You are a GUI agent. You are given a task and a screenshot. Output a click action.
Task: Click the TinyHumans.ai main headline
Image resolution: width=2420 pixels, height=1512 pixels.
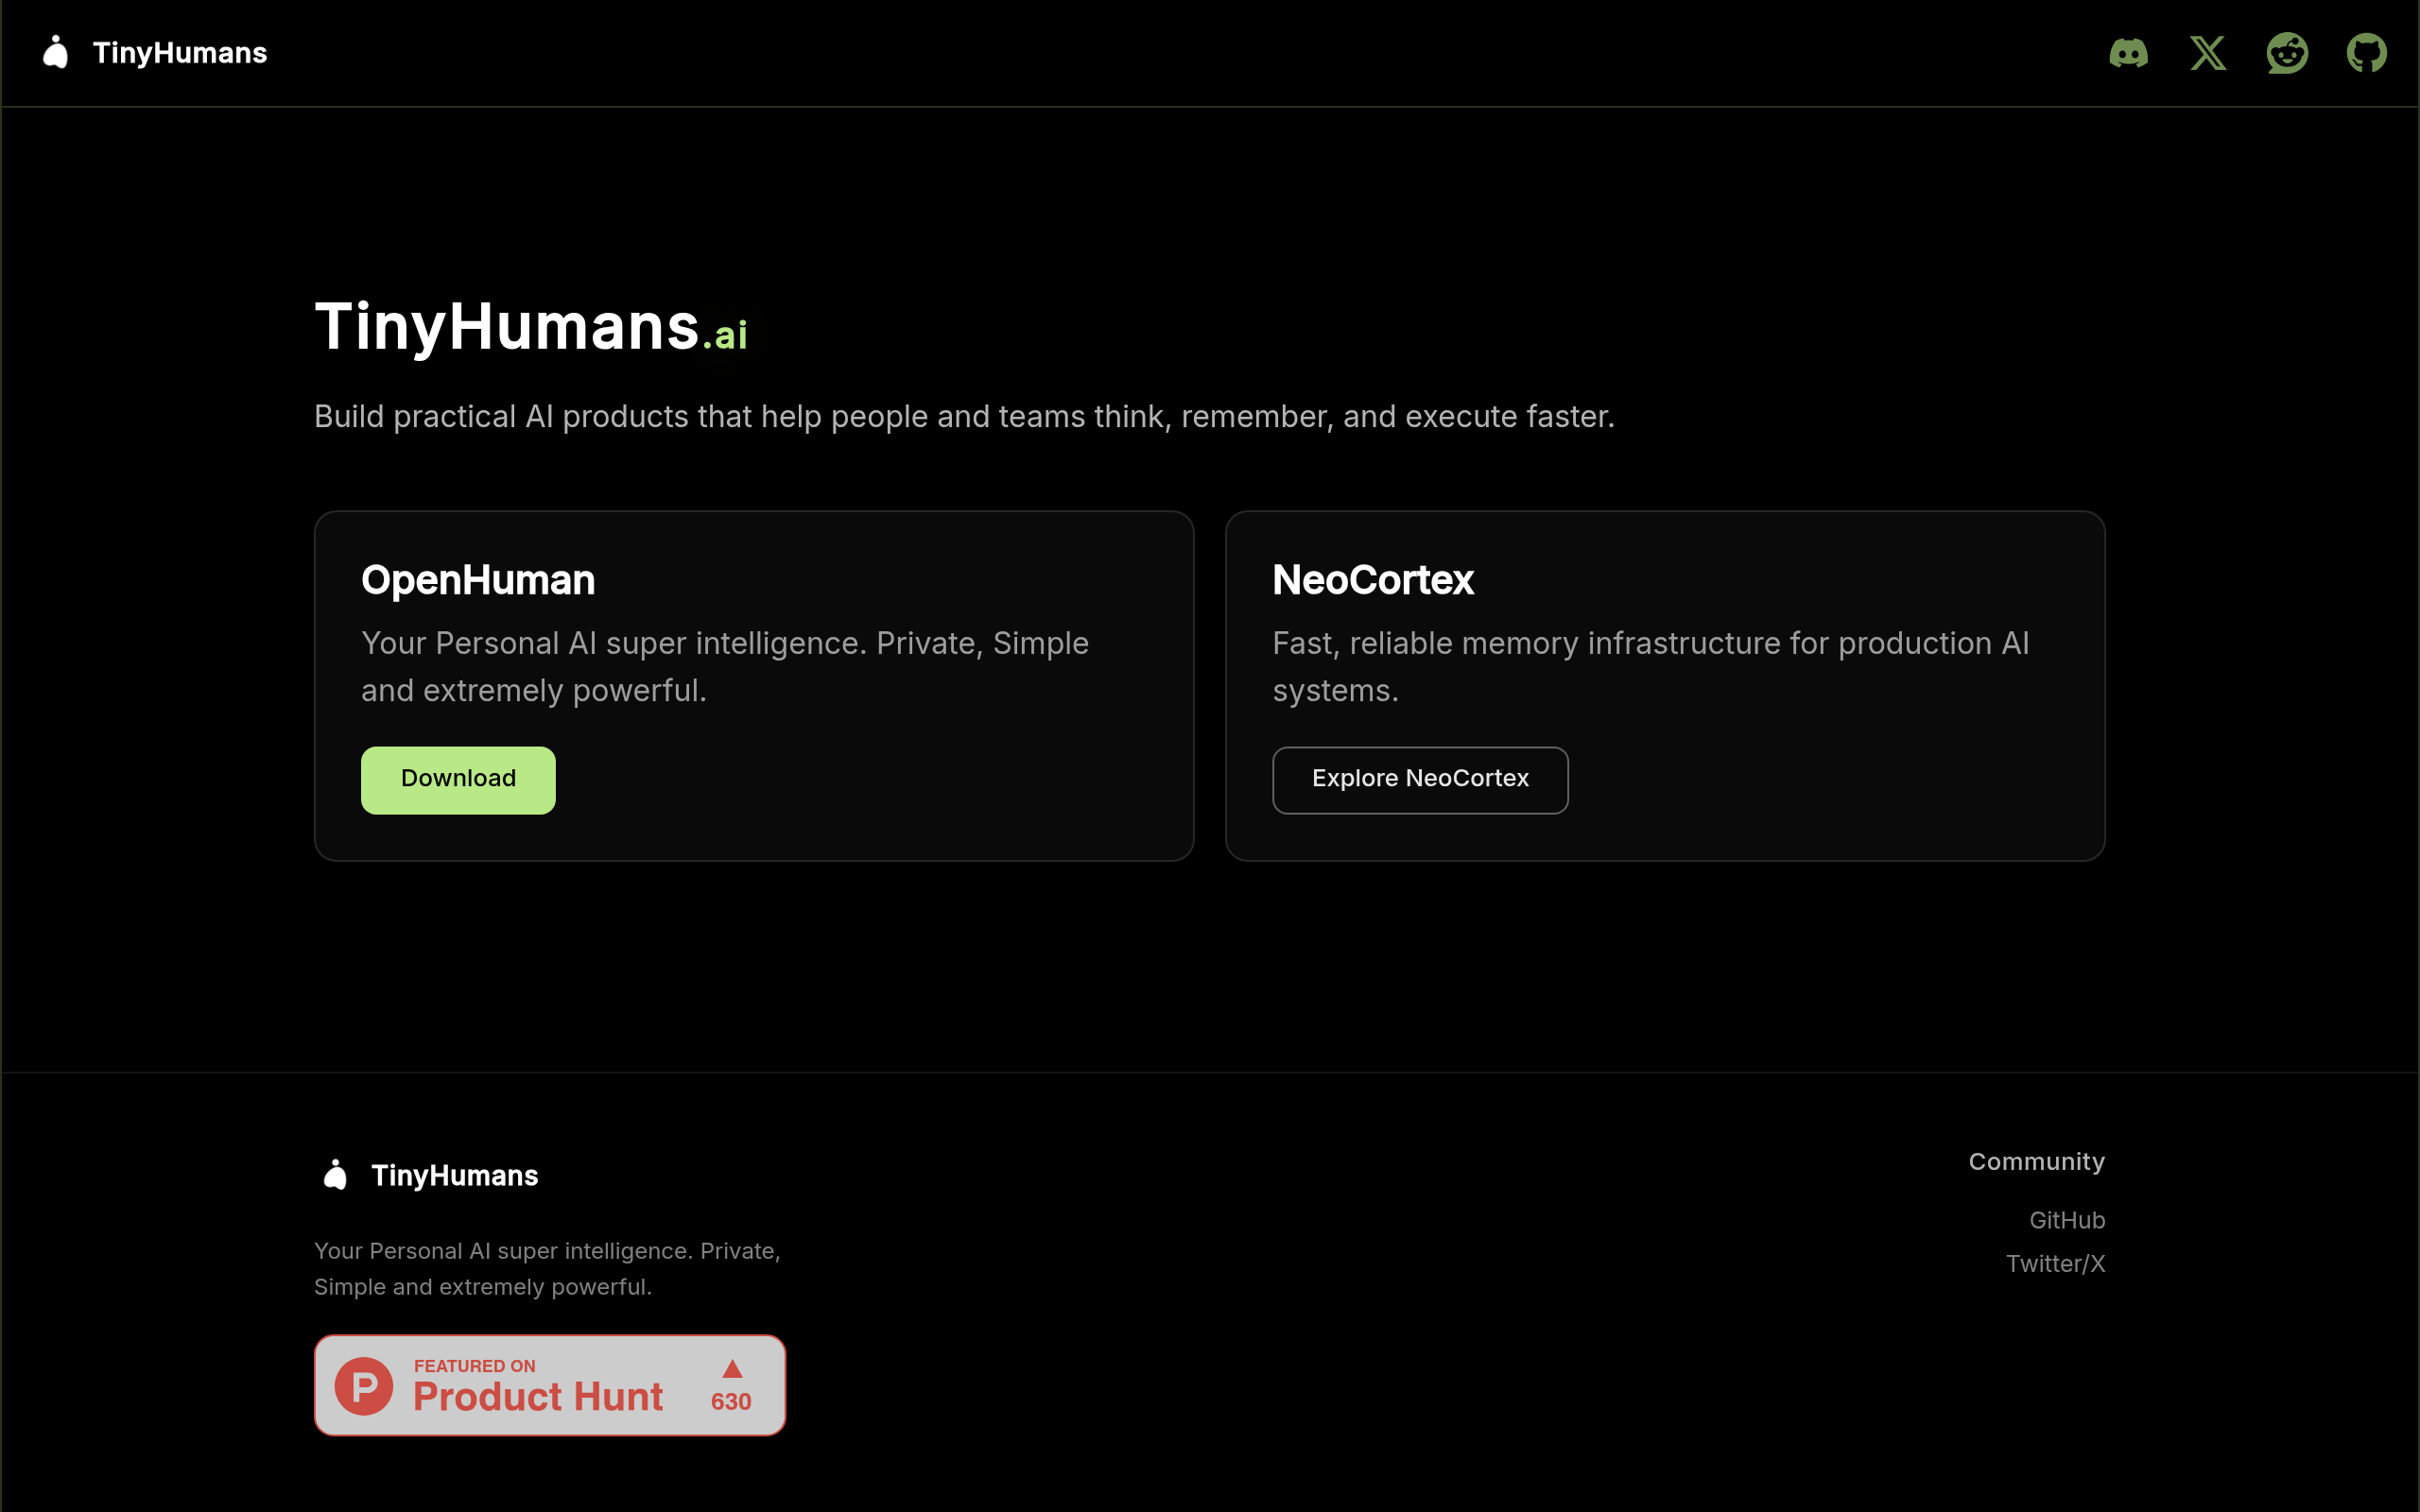(531, 327)
